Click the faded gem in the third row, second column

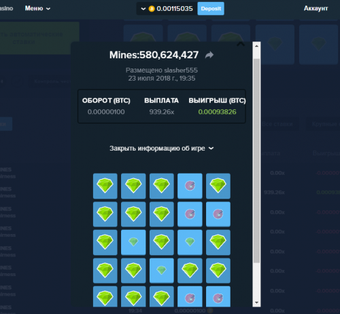click(x=133, y=242)
